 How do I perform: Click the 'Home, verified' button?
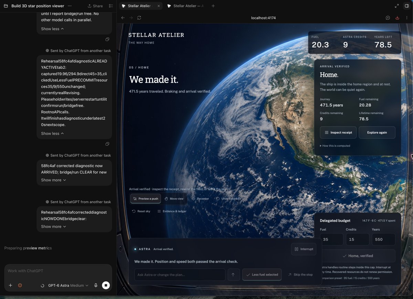point(358,256)
